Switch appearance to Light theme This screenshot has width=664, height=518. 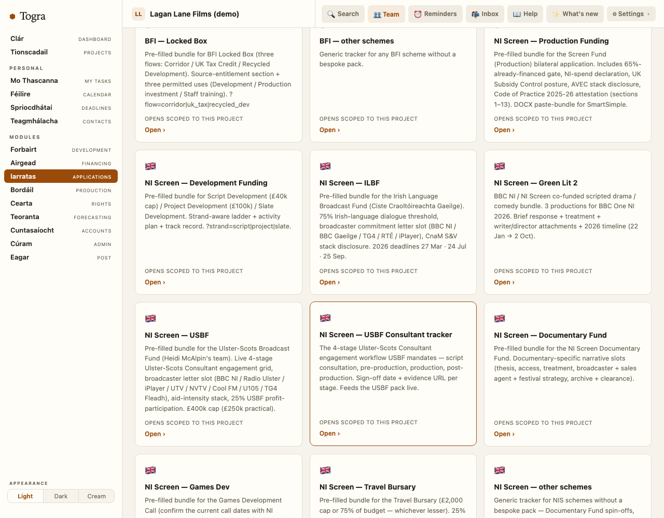[x=25, y=496]
